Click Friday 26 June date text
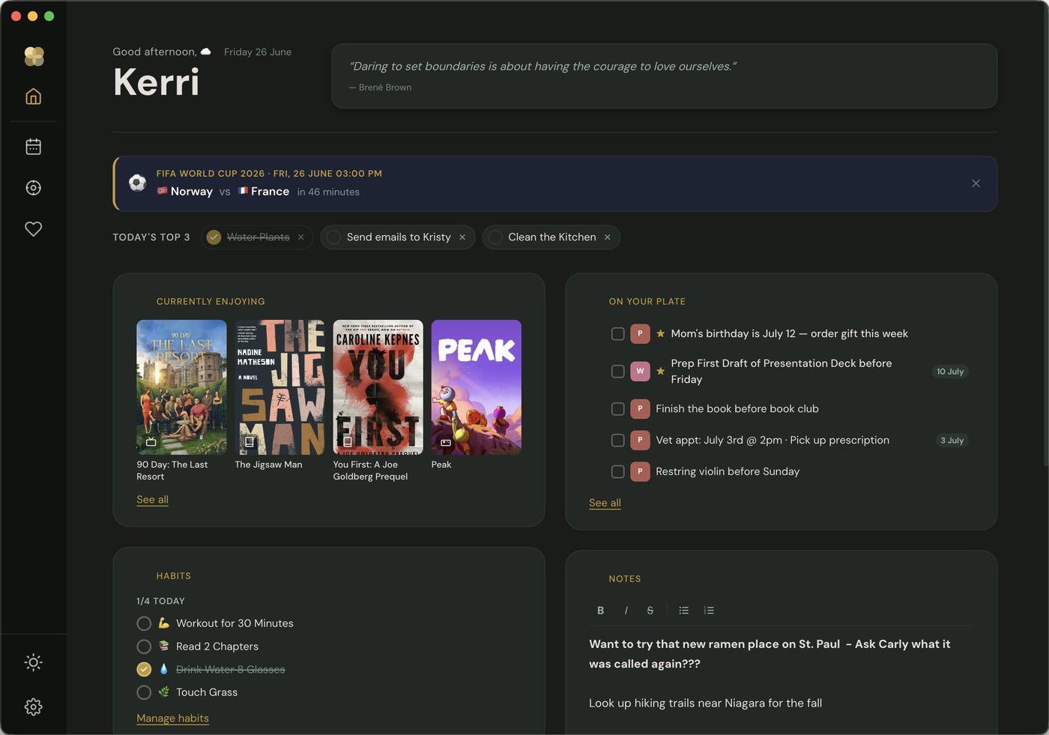 click(x=258, y=52)
